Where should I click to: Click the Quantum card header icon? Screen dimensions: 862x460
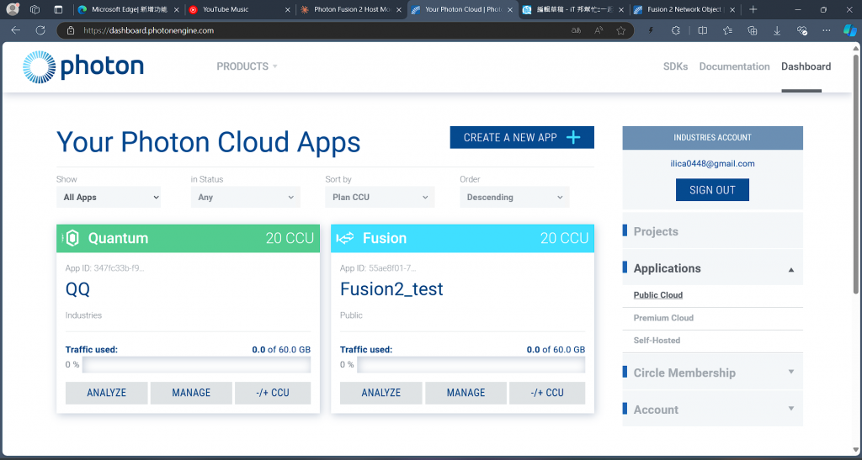(72, 238)
